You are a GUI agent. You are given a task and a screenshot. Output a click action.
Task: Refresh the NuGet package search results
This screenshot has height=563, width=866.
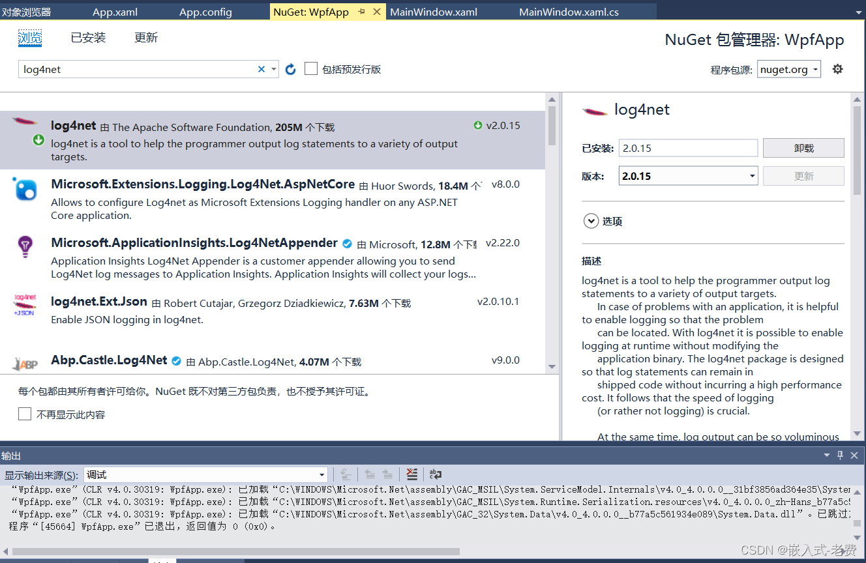[x=291, y=69]
